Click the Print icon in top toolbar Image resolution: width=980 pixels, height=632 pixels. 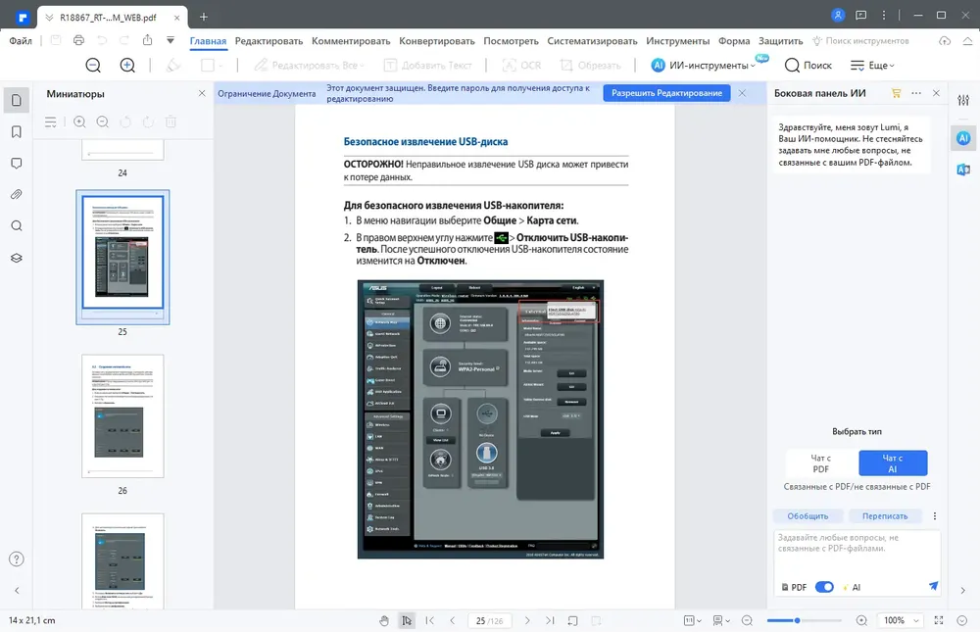coord(78,40)
